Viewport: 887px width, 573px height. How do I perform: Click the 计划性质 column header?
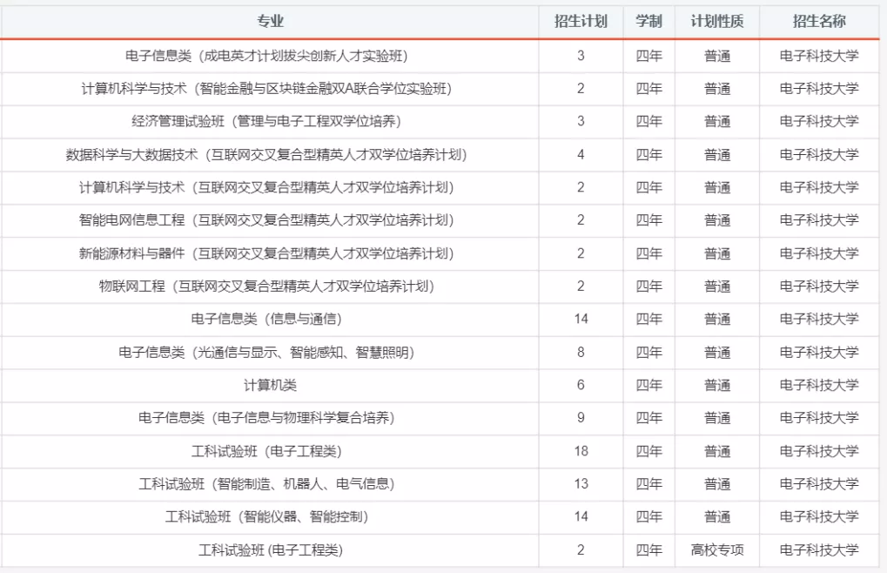click(x=716, y=21)
